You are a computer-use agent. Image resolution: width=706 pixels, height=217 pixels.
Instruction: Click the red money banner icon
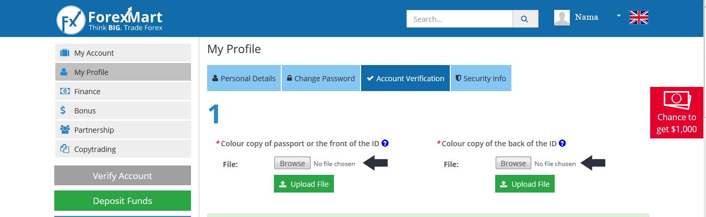coord(677,99)
